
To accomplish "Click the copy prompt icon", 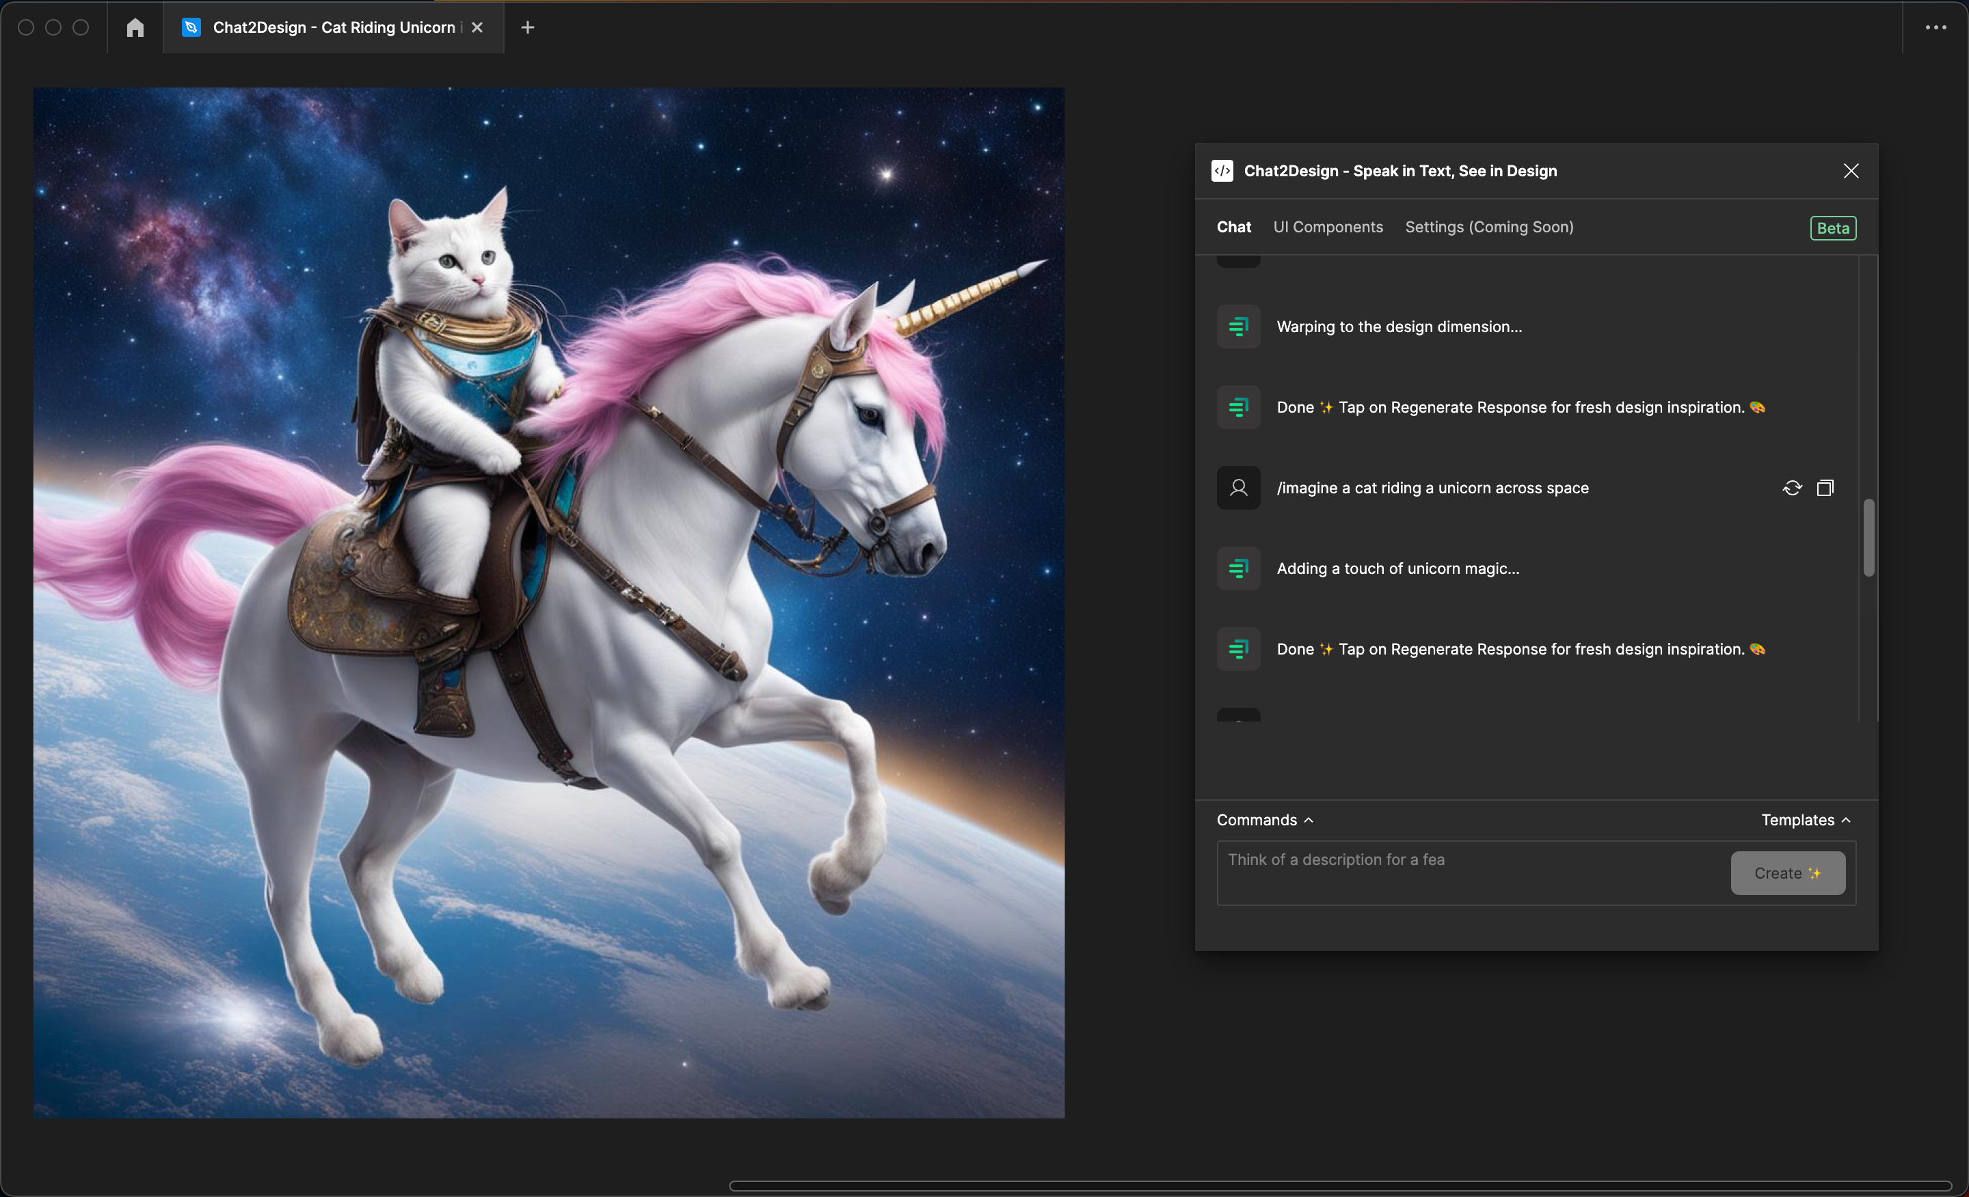I will pyautogui.click(x=1825, y=488).
